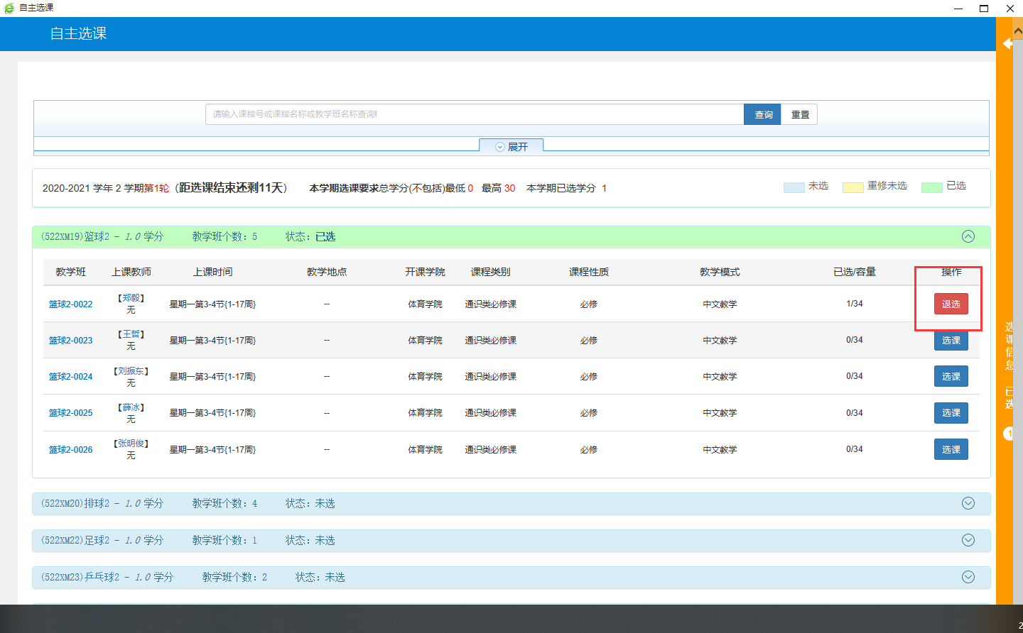The image size is (1023, 633).
Task: Click the yellow 重修未选 legend swatch
Action: (852, 187)
